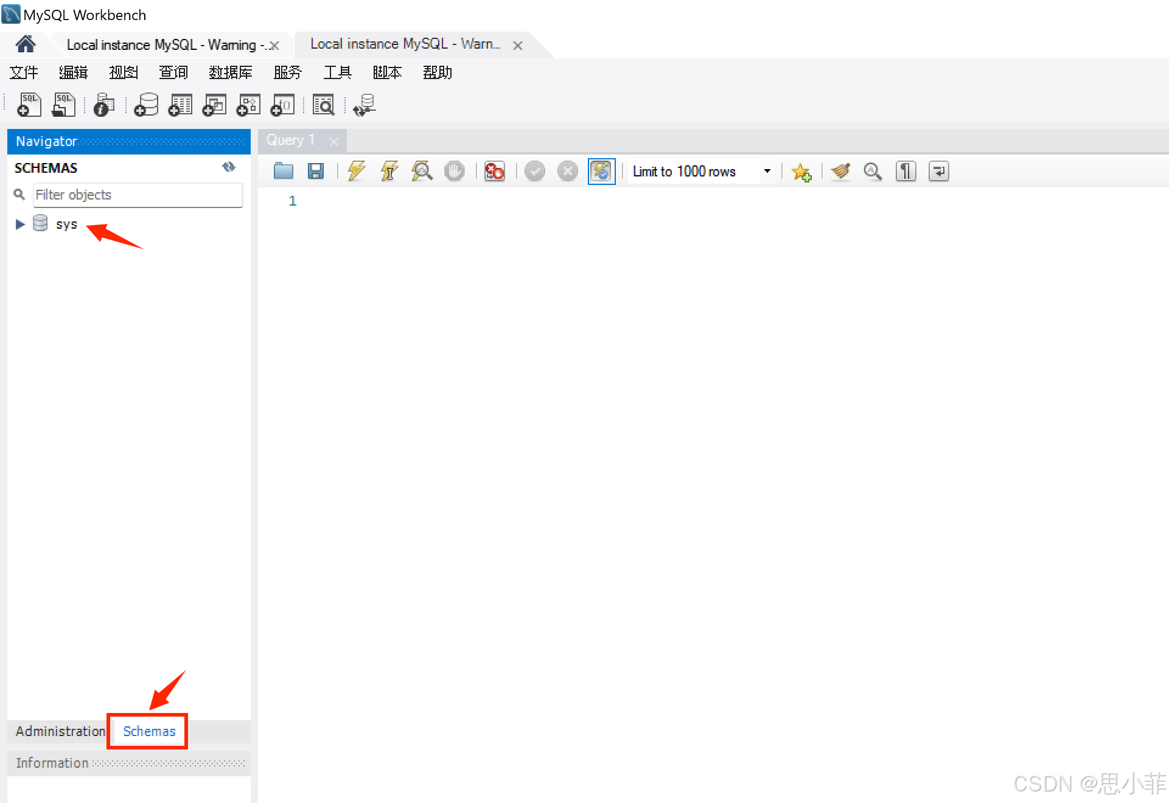Toggle invisible characters pilcrow icon
1169x803 pixels.
906,172
